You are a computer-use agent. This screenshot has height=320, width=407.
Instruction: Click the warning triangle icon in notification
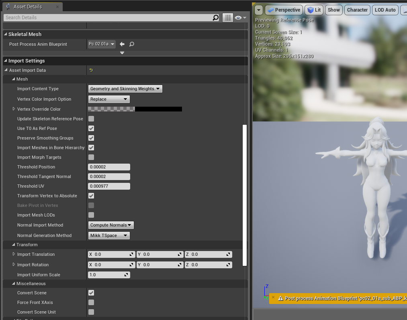280,298
